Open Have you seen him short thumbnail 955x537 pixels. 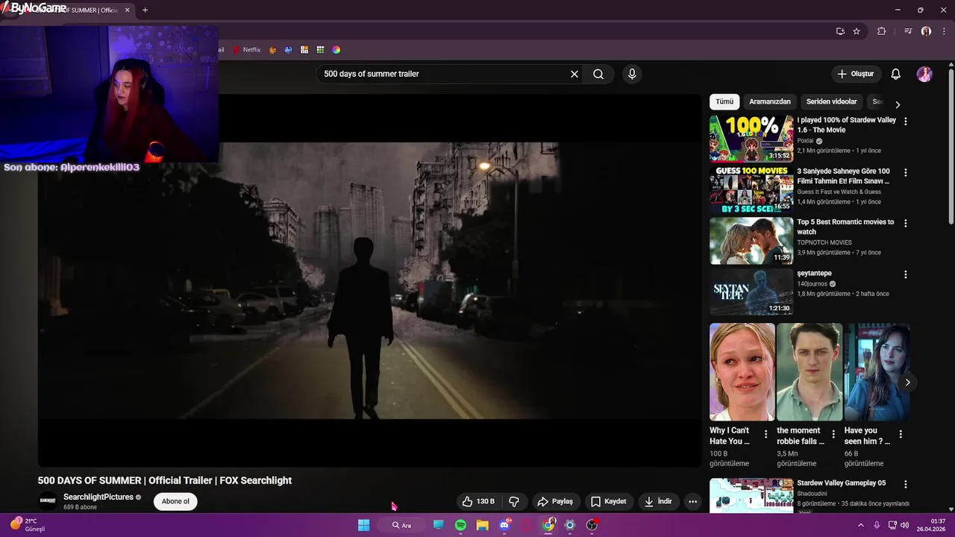[x=877, y=371]
